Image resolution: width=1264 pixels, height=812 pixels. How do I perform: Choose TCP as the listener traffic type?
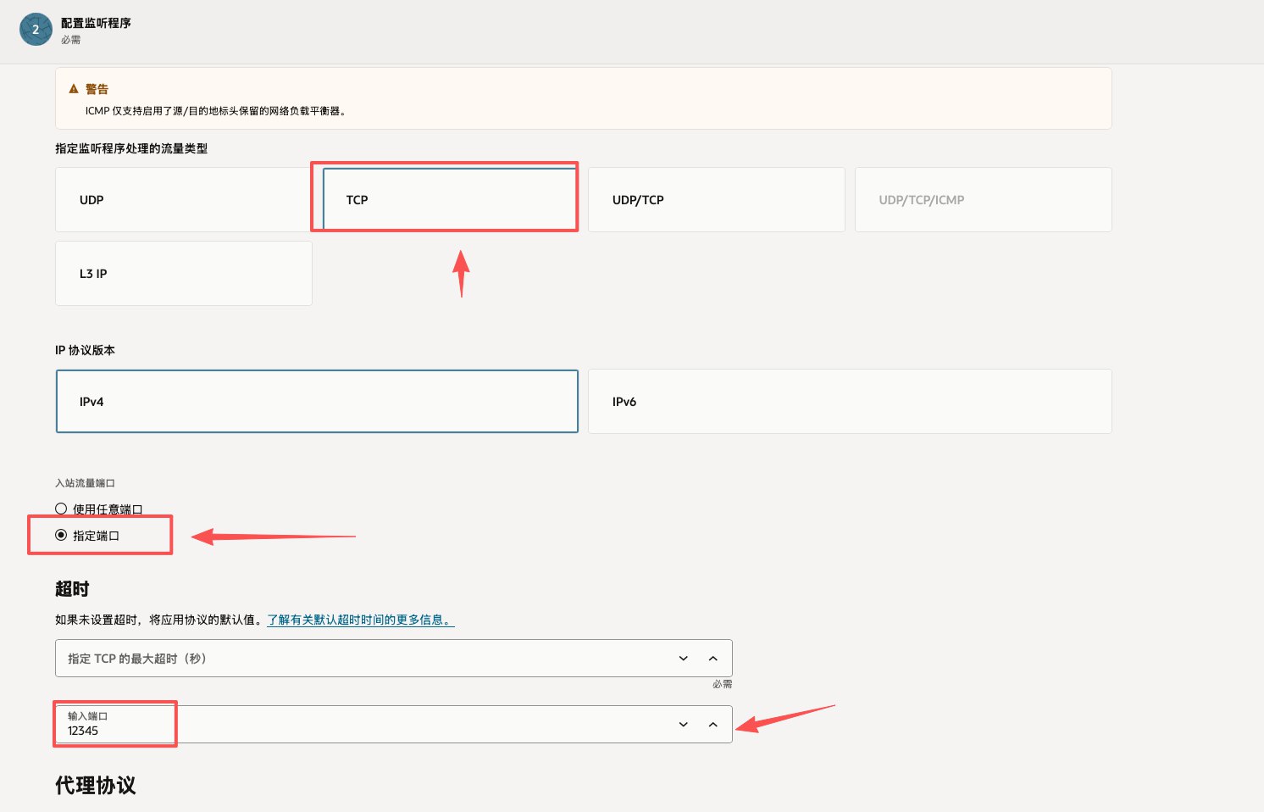449,200
